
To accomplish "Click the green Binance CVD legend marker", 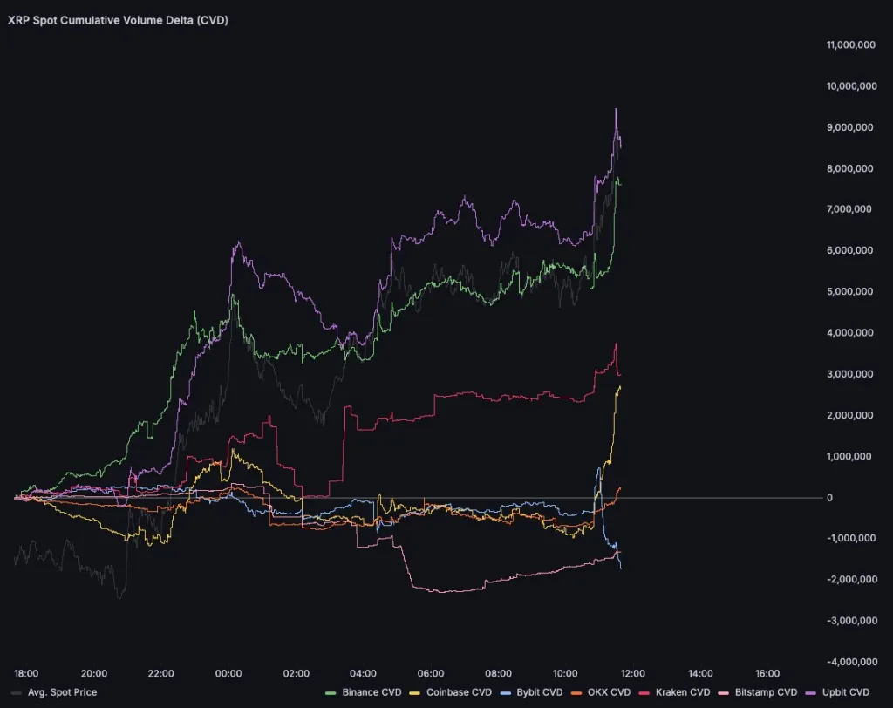I will pyautogui.click(x=331, y=692).
